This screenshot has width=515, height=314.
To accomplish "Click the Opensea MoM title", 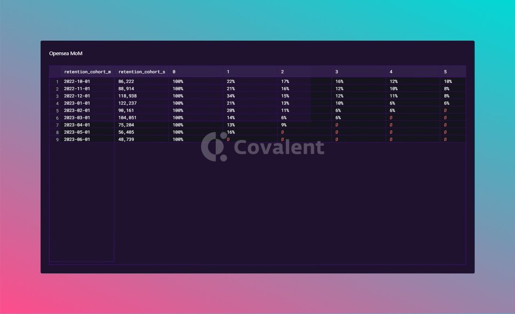I will (x=66, y=54).
